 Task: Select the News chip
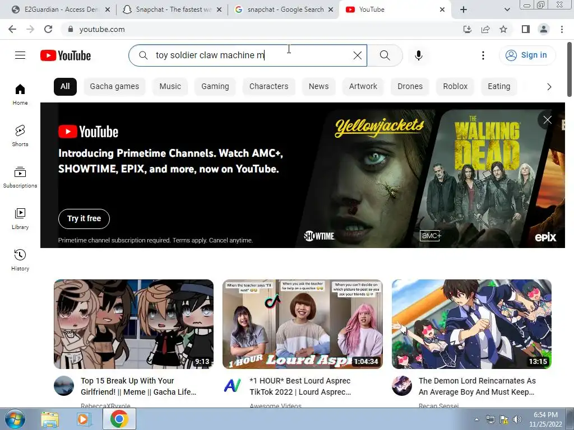318,87
